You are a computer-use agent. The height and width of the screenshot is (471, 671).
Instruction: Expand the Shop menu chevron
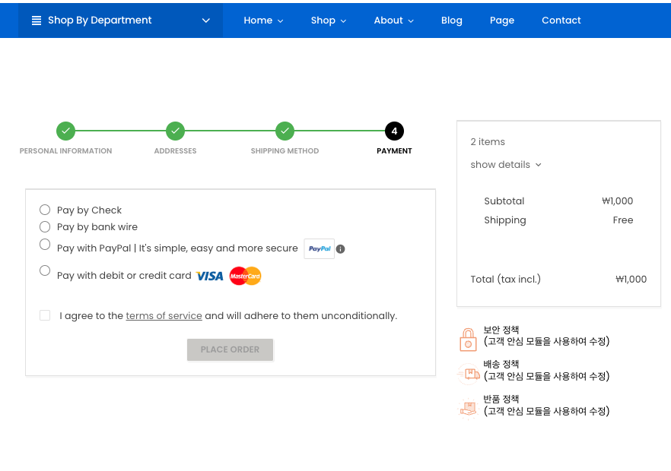tap(343, 21)
